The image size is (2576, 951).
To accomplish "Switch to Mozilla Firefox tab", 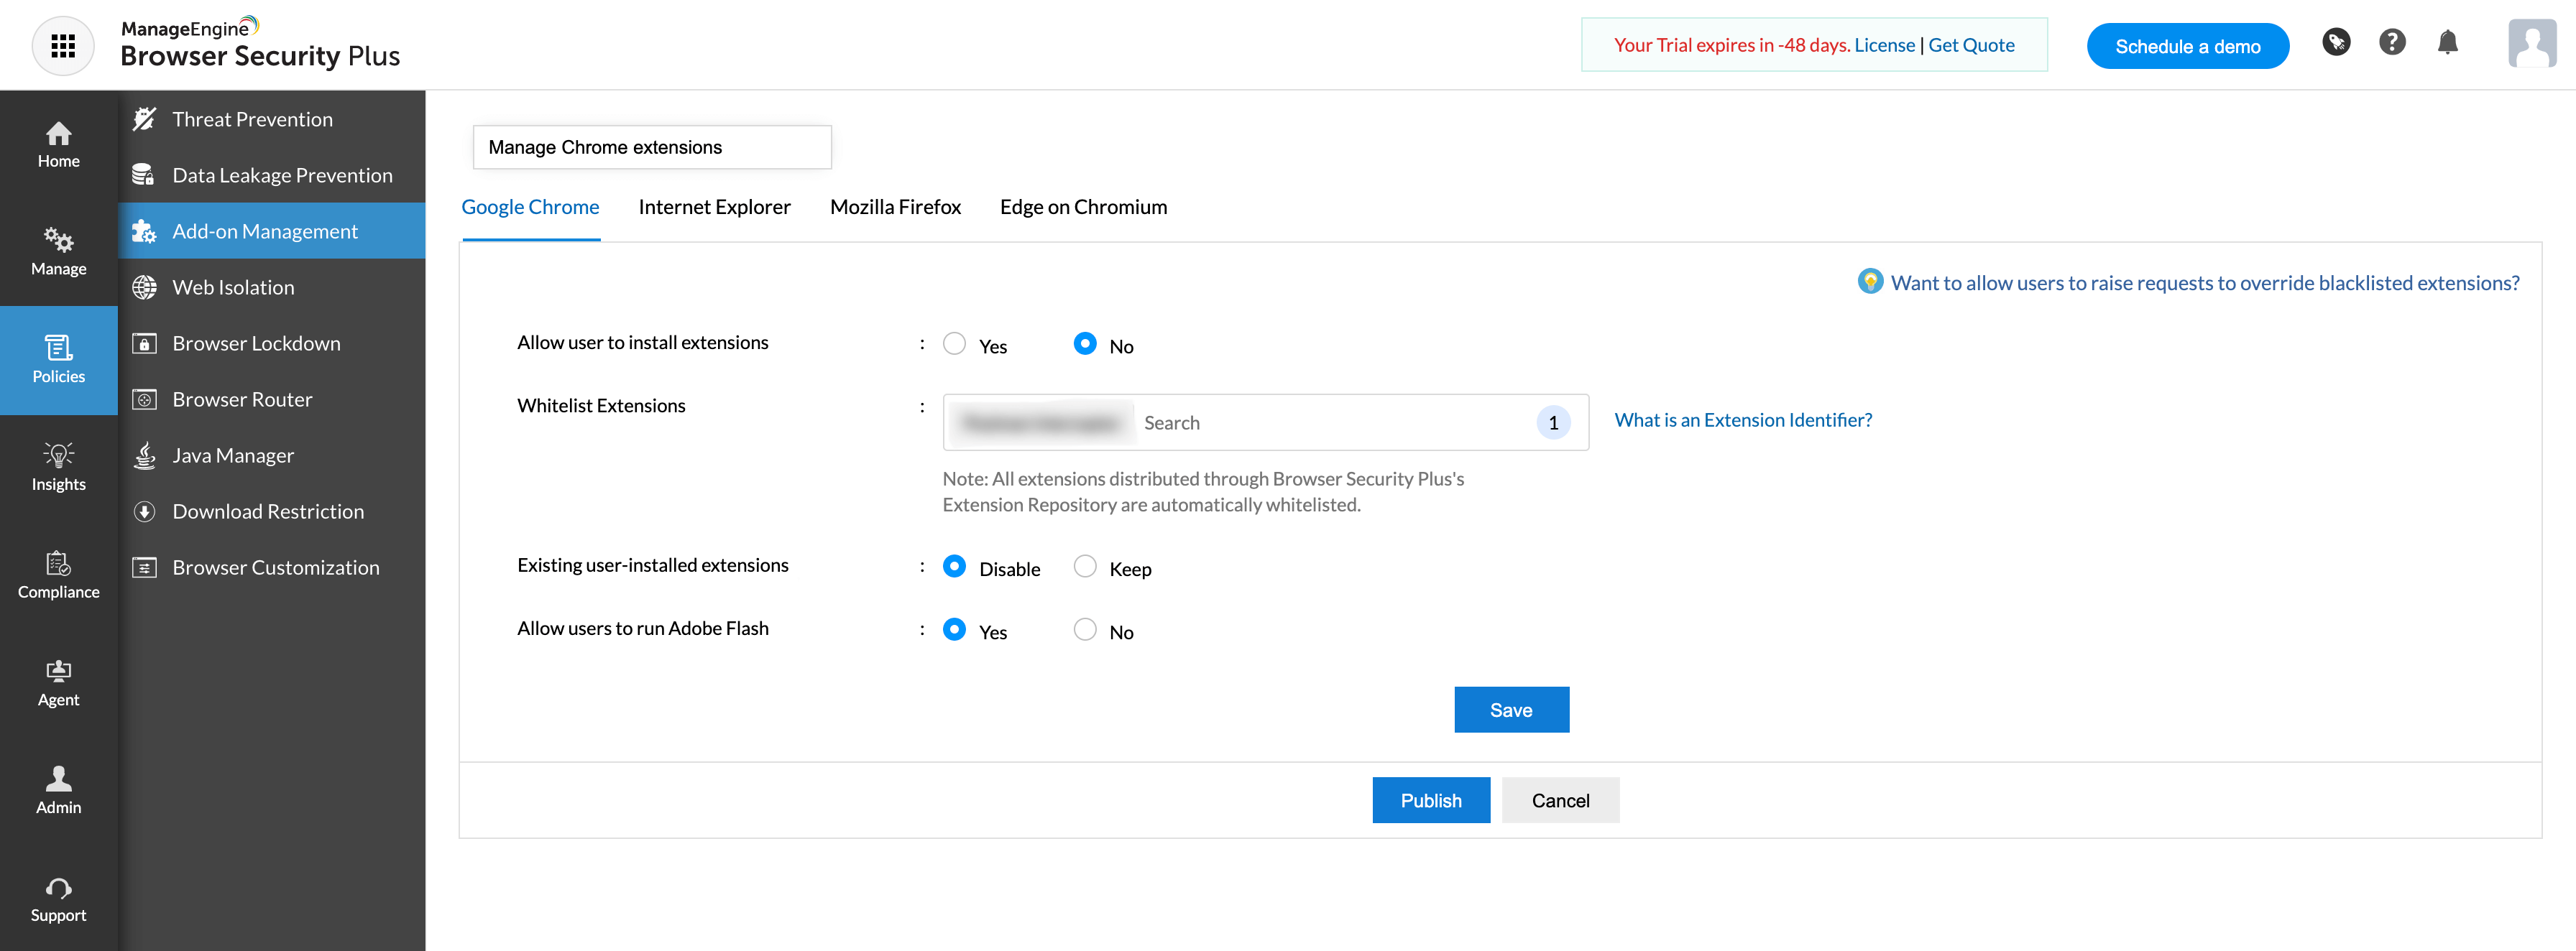I will coord(895,207).
